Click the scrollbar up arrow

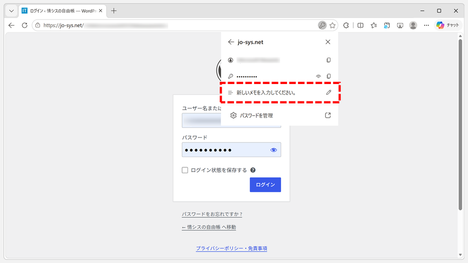pos(460,36)
